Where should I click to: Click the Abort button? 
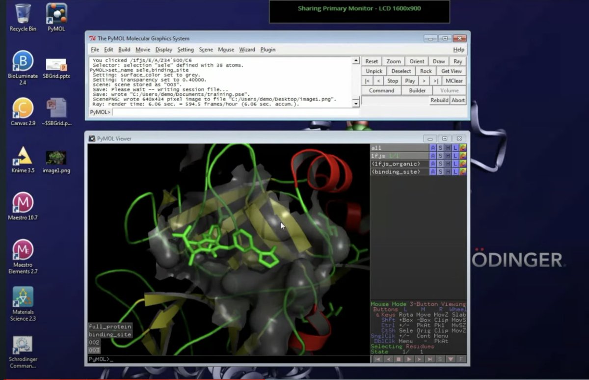pyautogui.click(x=458, y=100)
